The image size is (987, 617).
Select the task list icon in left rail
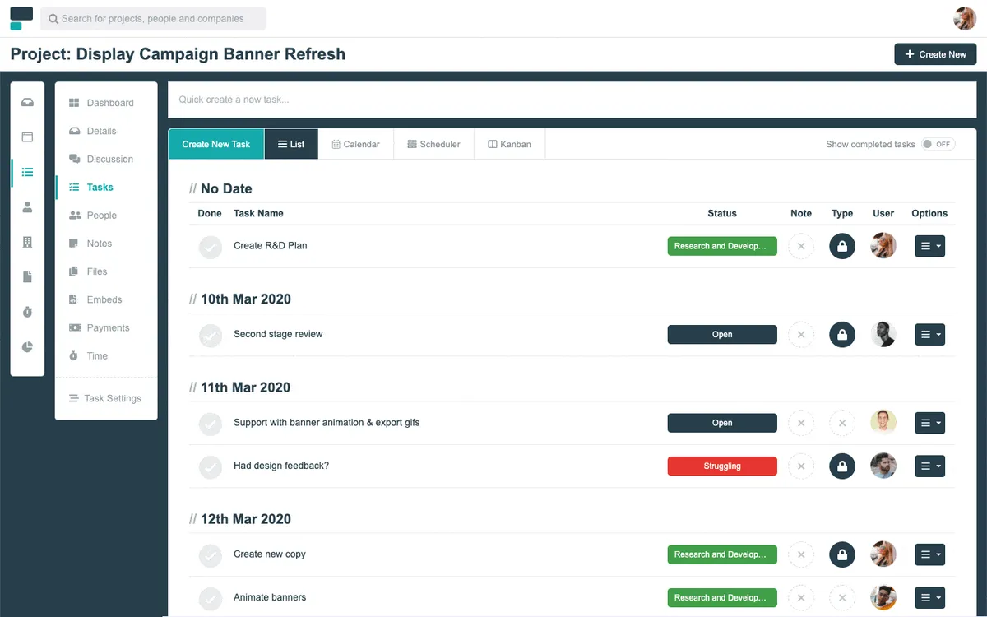27,172
